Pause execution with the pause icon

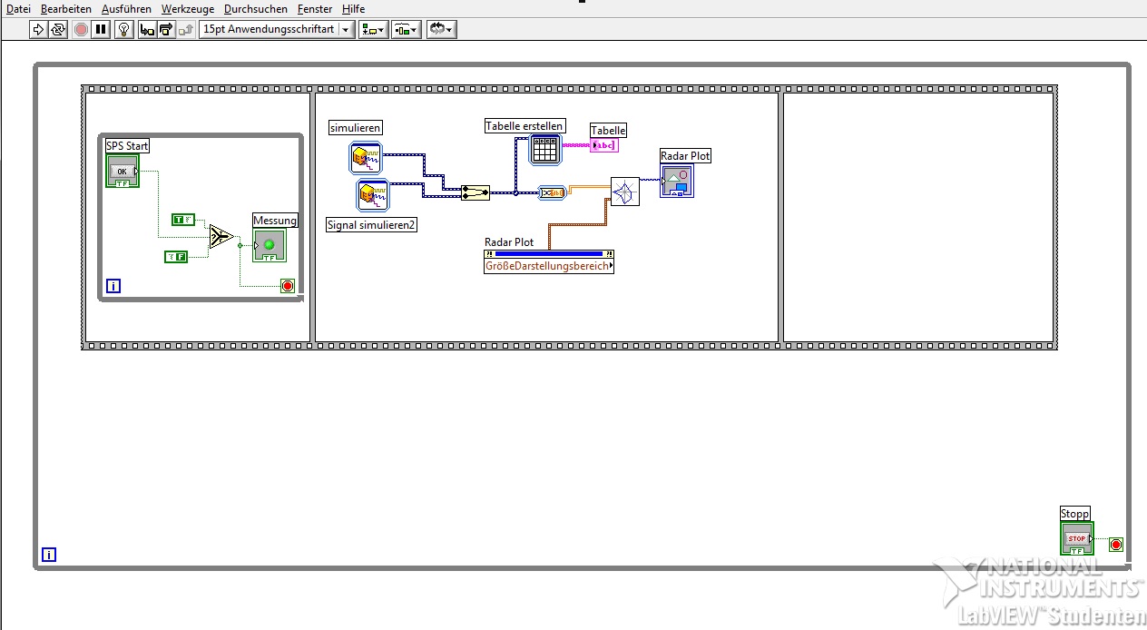coord(101,29)
